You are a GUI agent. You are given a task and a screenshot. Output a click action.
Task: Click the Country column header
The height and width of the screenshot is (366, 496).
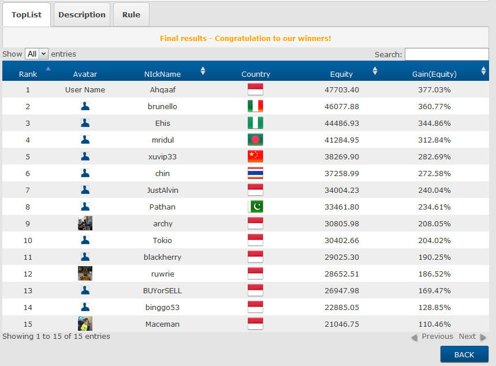(256, 74)
